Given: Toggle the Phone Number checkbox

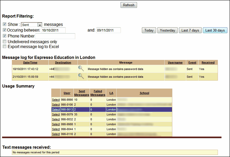Looking at the screenshot, I should 5,36.
